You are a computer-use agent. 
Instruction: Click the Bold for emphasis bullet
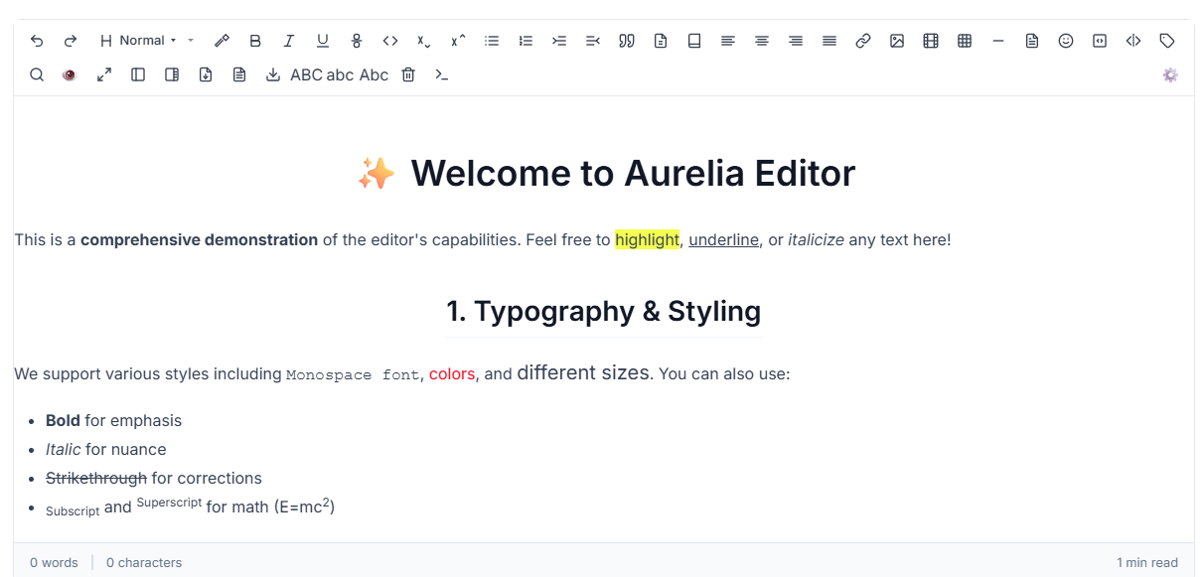coord(113,420)
